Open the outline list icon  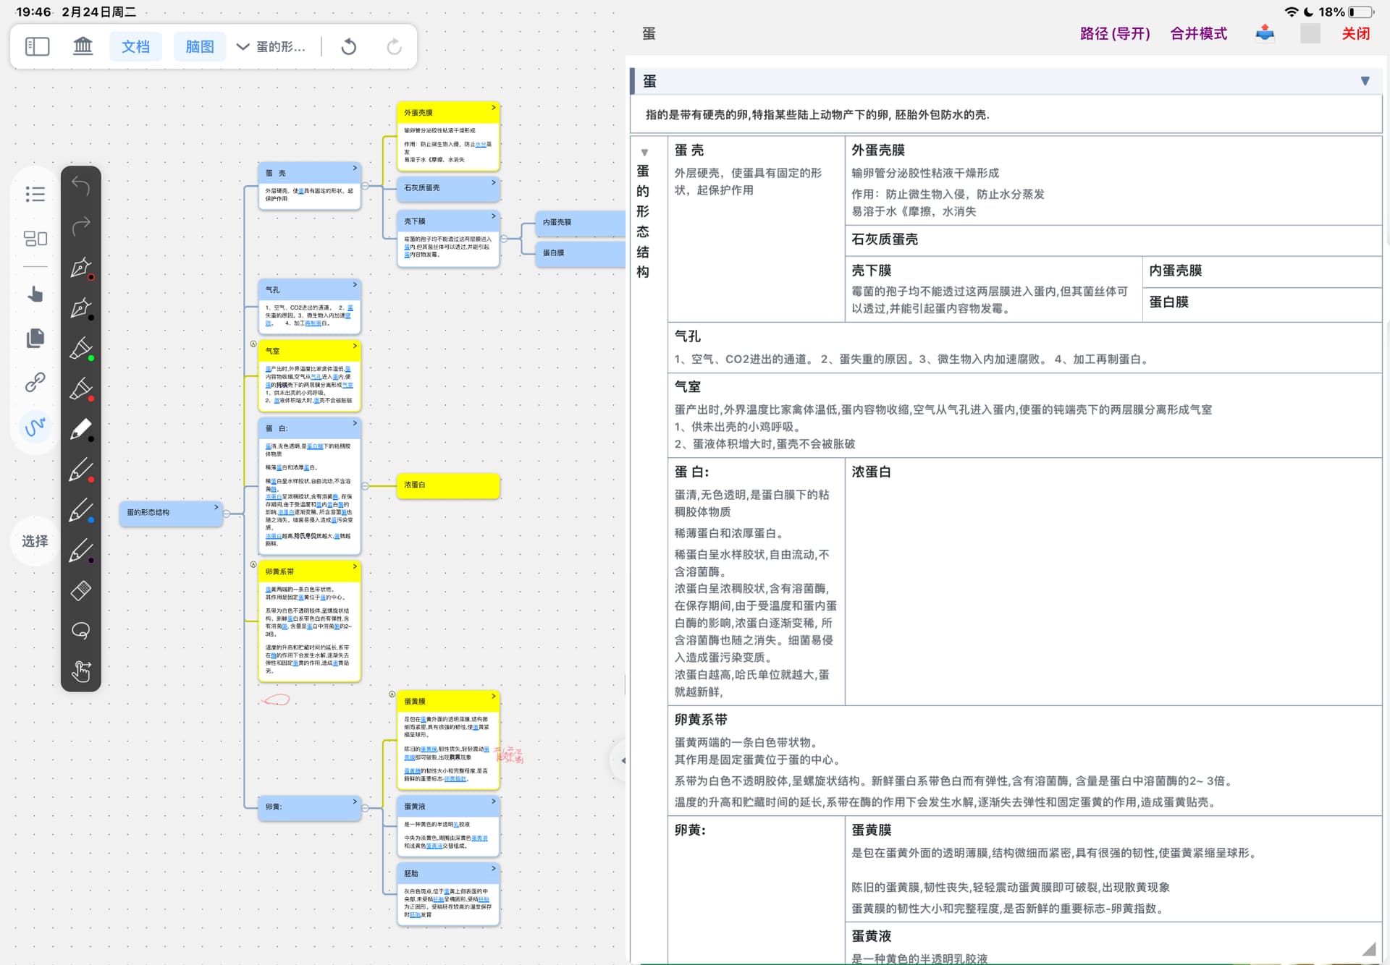[35, 194]
